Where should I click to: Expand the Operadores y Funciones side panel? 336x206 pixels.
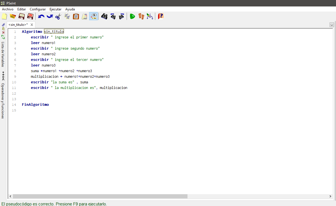tap(3, 100)
